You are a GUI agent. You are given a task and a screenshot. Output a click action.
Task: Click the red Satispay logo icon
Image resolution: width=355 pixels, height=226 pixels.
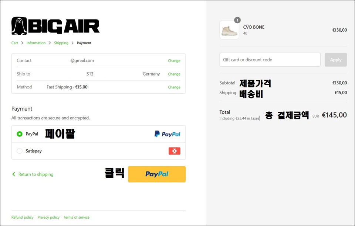click(x=174, y=151)
